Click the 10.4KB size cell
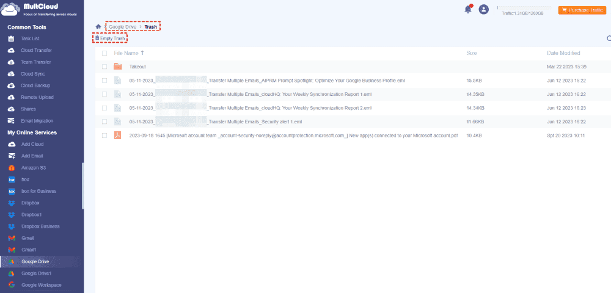611x293 pixels. 474,136
